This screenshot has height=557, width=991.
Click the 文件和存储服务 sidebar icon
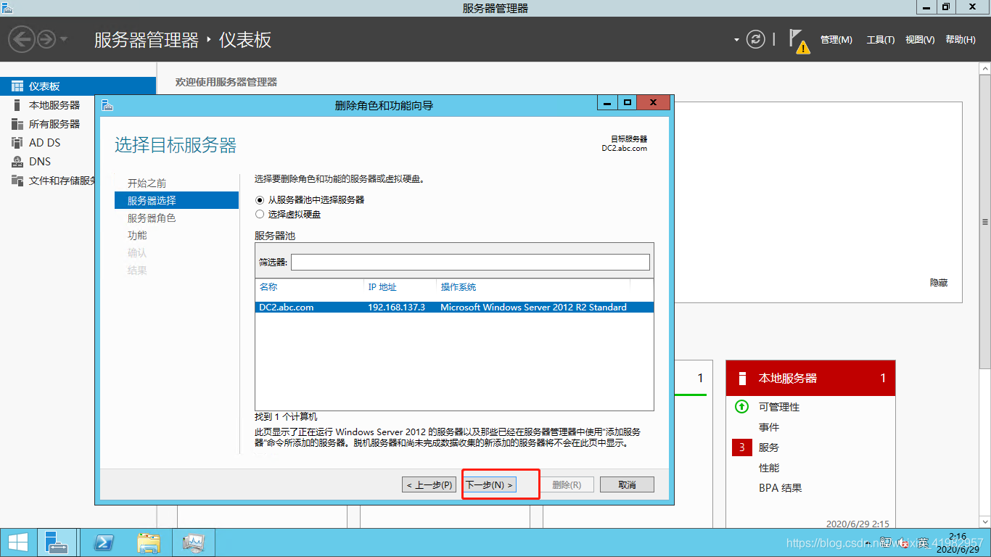click(17, 181)
